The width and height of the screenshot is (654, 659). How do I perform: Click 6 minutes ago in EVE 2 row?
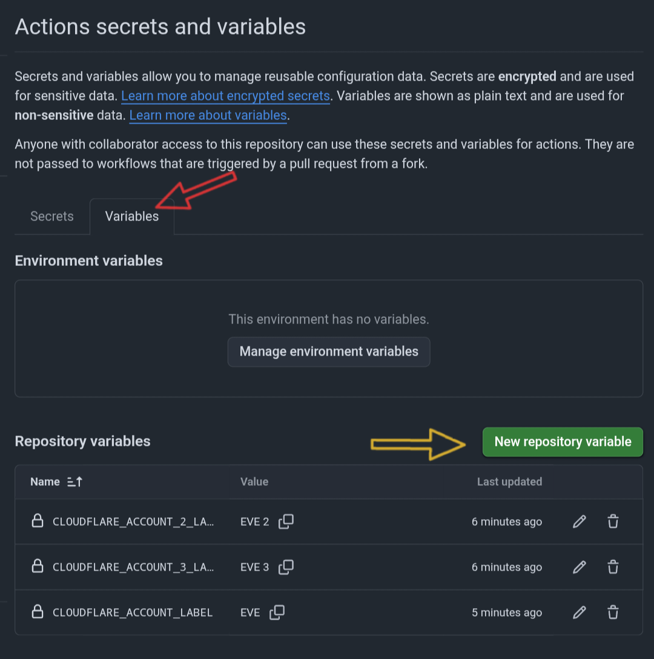tap(507, 522)
